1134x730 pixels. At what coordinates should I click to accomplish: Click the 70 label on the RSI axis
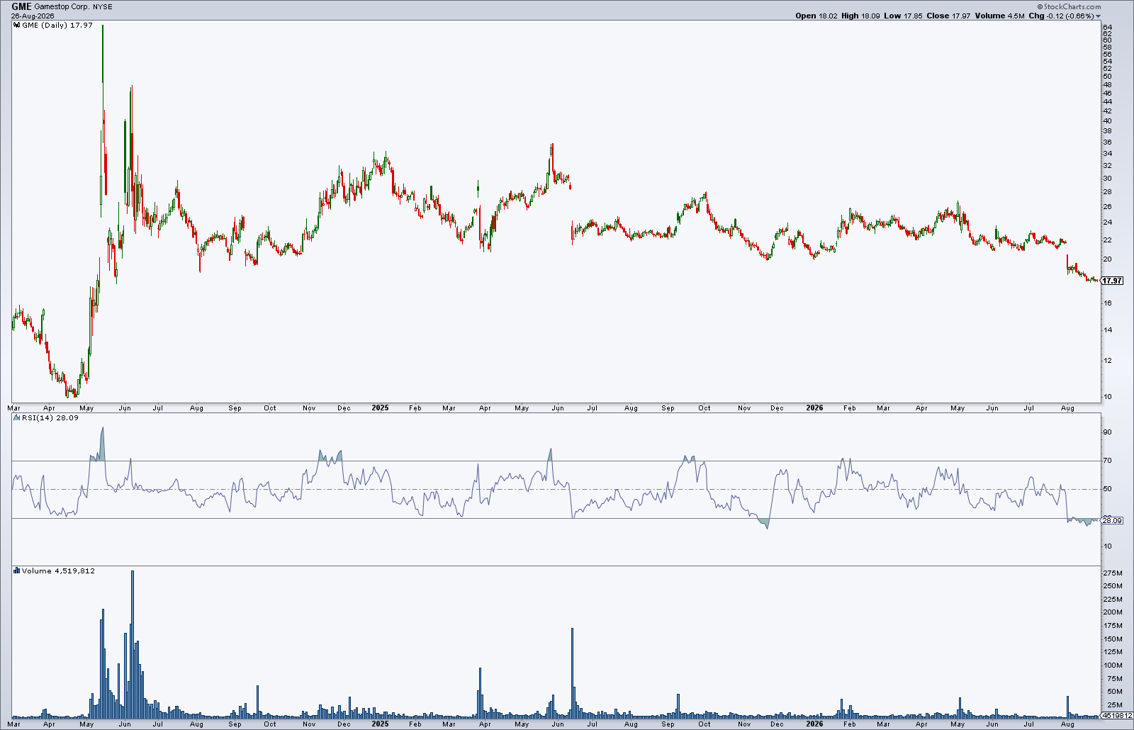[x=1107, y=461]
